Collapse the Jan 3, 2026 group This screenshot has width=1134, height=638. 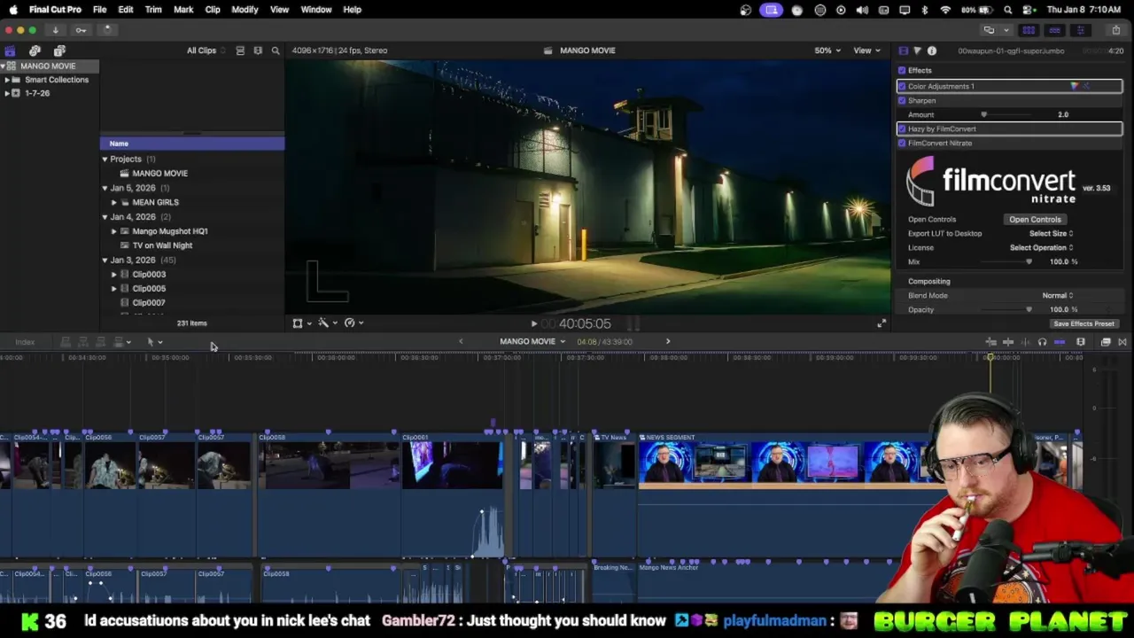(x=105, y=260)
